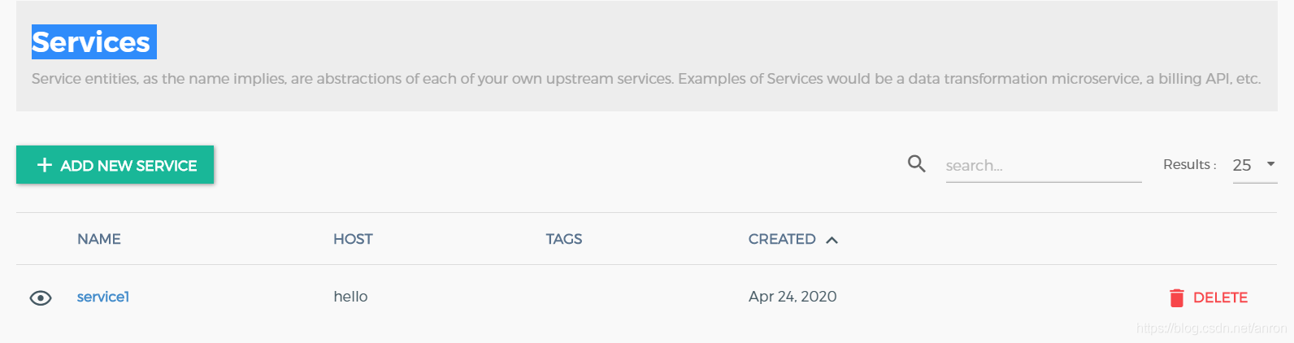Click the DELETE label for service1

click(1219, 297)
